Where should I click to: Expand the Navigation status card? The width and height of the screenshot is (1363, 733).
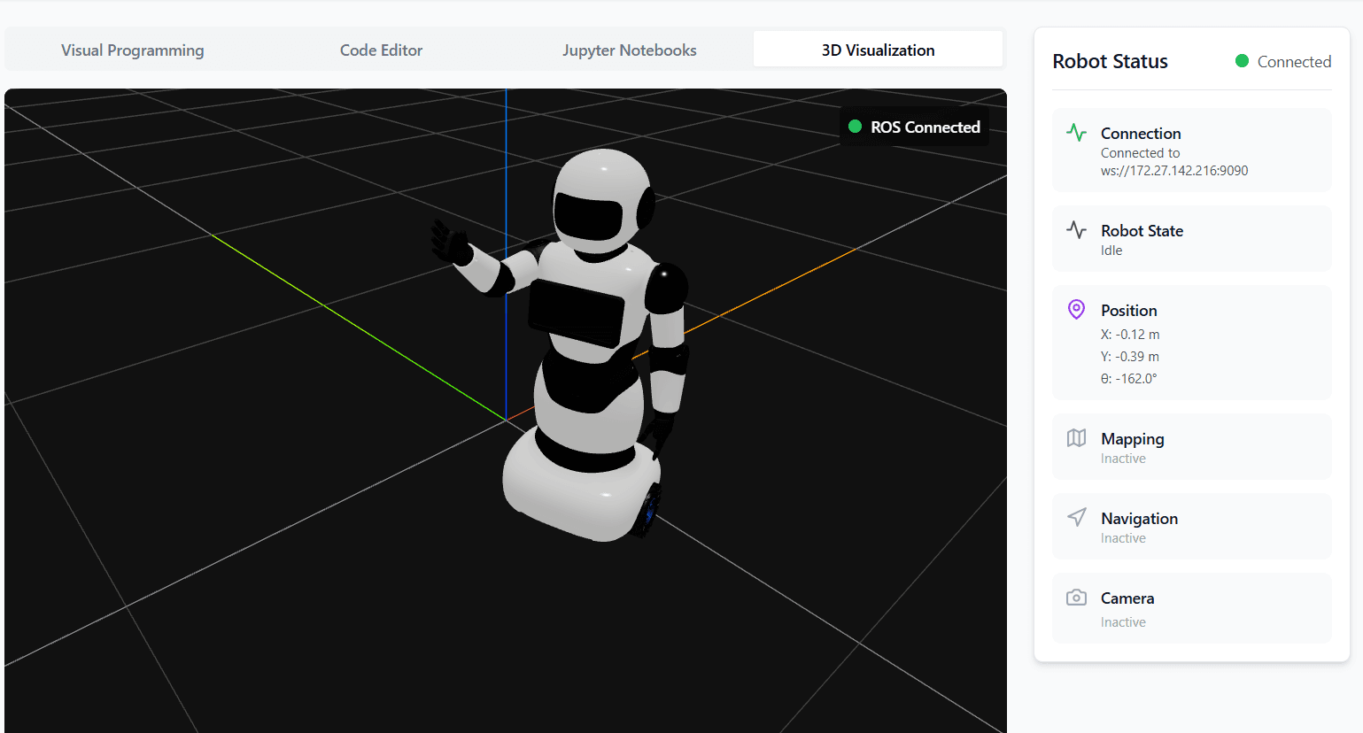(1191, 526)
